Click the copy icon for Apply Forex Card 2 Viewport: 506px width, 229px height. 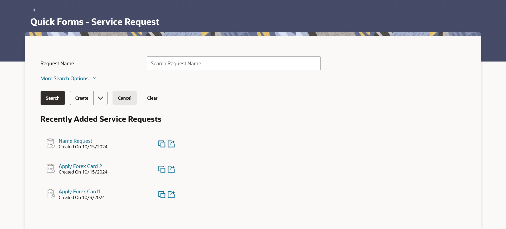coord(162,169)
